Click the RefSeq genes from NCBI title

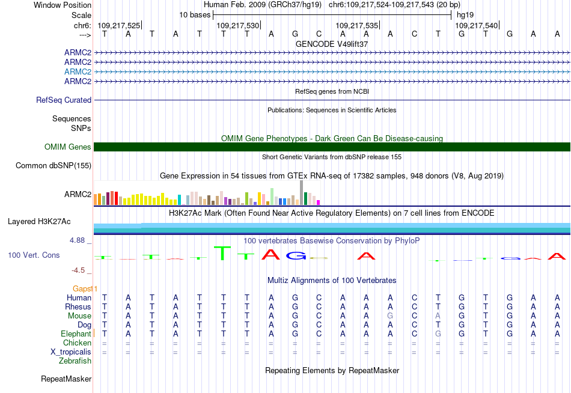pos(332,91)
